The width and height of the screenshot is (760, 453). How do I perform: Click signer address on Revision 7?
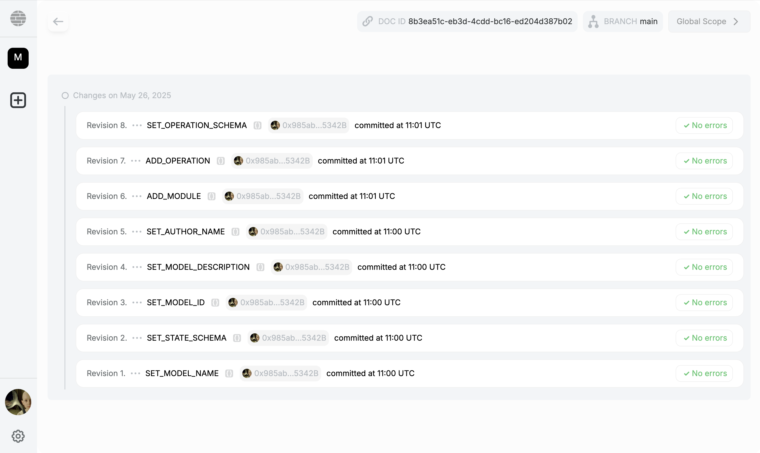click(278, 161)
